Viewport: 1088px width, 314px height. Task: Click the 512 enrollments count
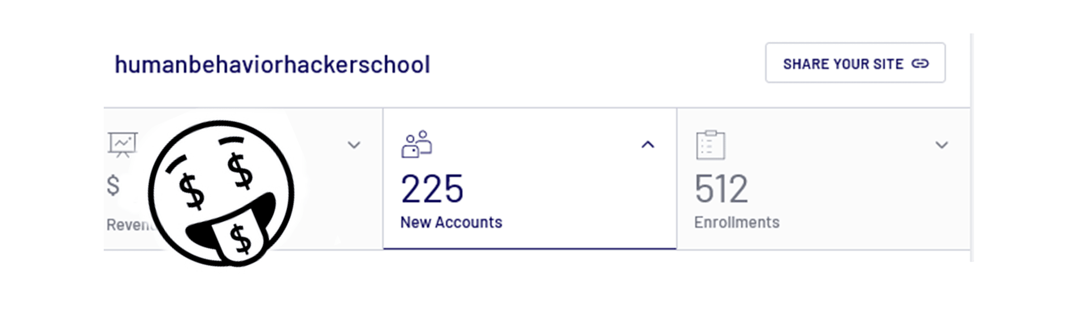721,189
